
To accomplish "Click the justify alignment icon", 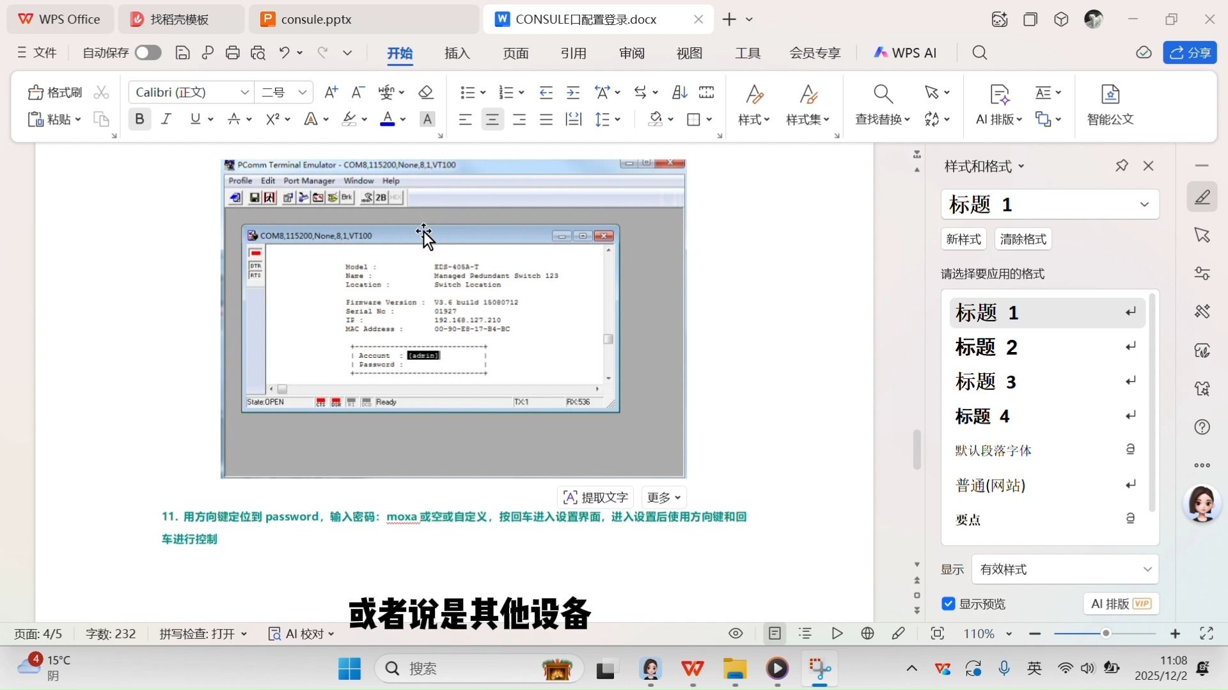I will pyautogui.click(x=546, y=119).
